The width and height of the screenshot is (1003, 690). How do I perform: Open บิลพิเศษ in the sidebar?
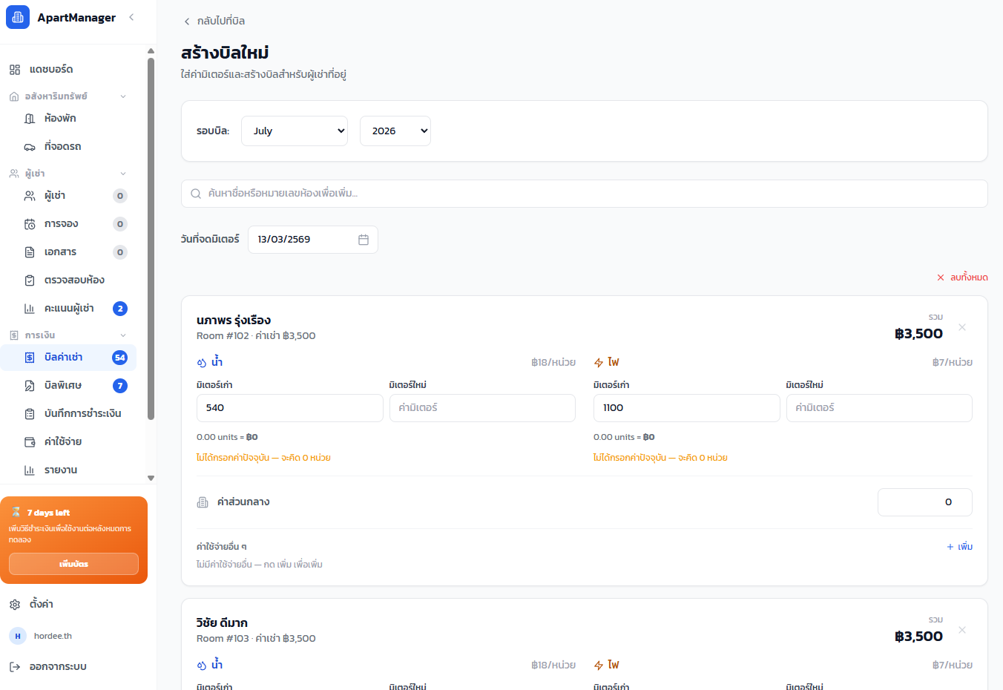pos(63,385)
